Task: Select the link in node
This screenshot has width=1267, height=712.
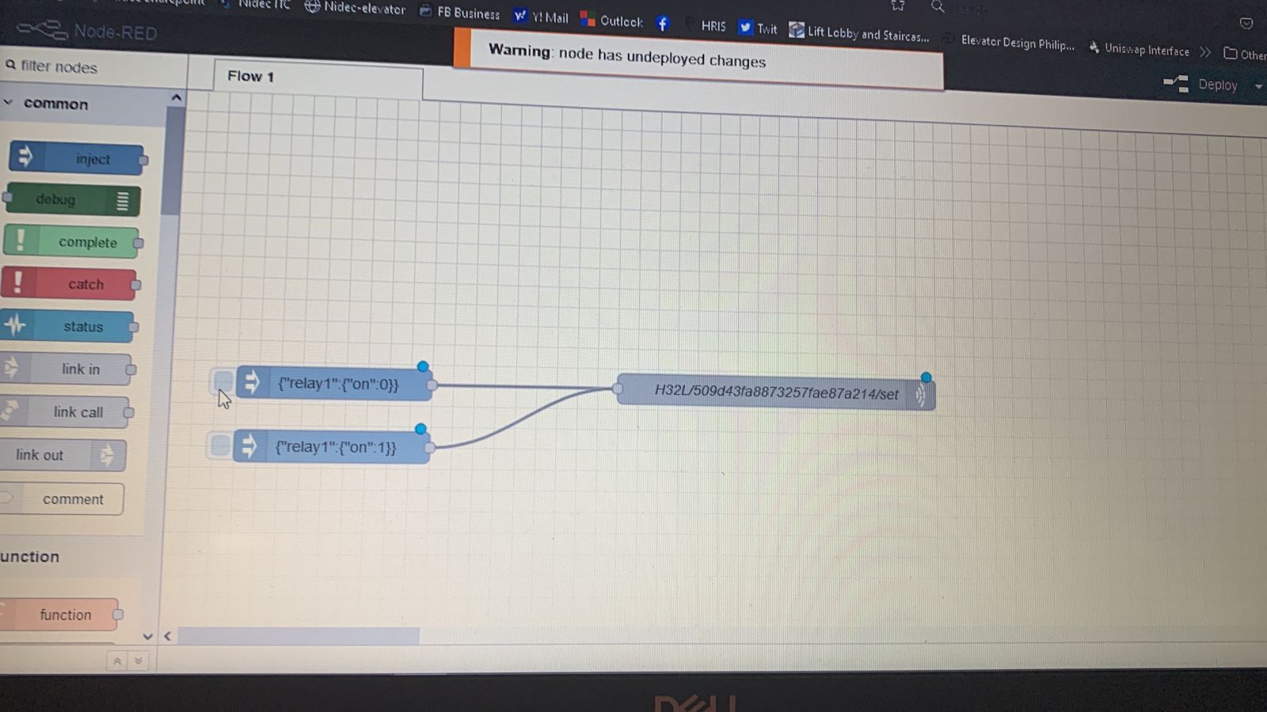Action: click(70, 369)
